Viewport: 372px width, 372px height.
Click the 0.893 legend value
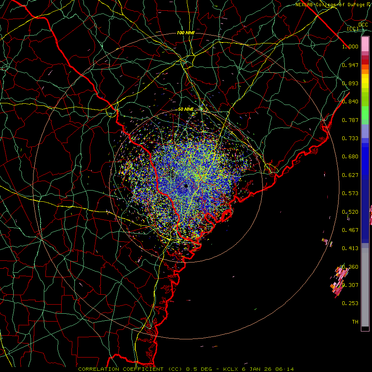[350, 83]
